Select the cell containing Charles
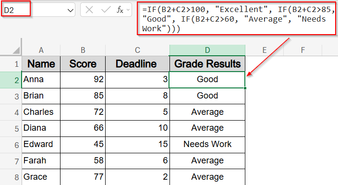338x185 pixels. click(x=41, y=112)
